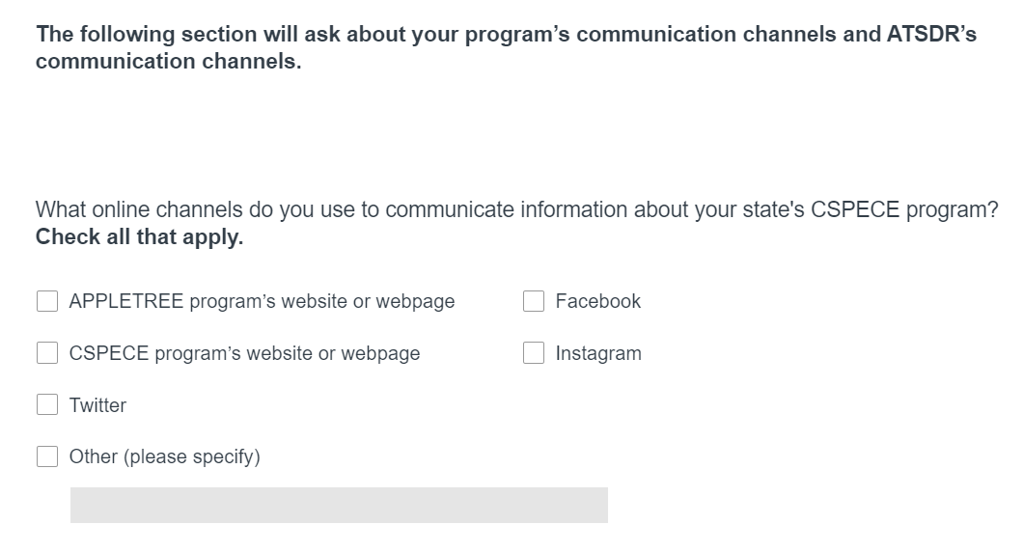Click the Facebook option label text

pyautogui.click(x=597, y=302)
